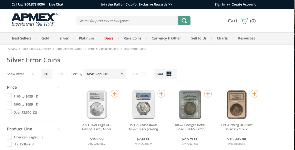Viewport: 295px width, 150px height.
Task: Open the Charts menu
Action: [x=222, y=38]
